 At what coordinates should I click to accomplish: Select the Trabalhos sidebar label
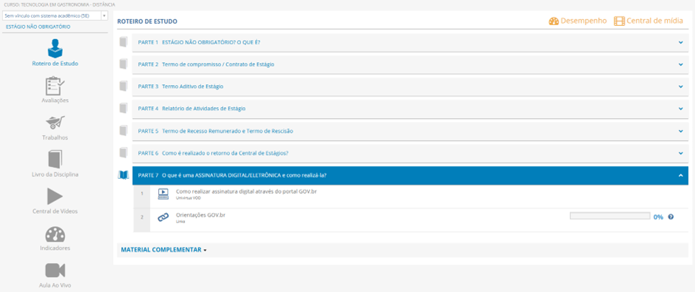55,137
